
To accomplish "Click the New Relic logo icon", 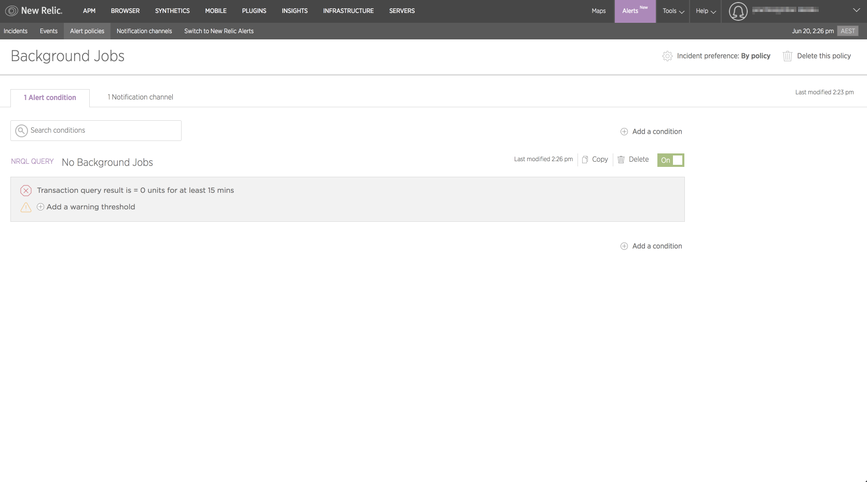I will [x=11, y=10].
